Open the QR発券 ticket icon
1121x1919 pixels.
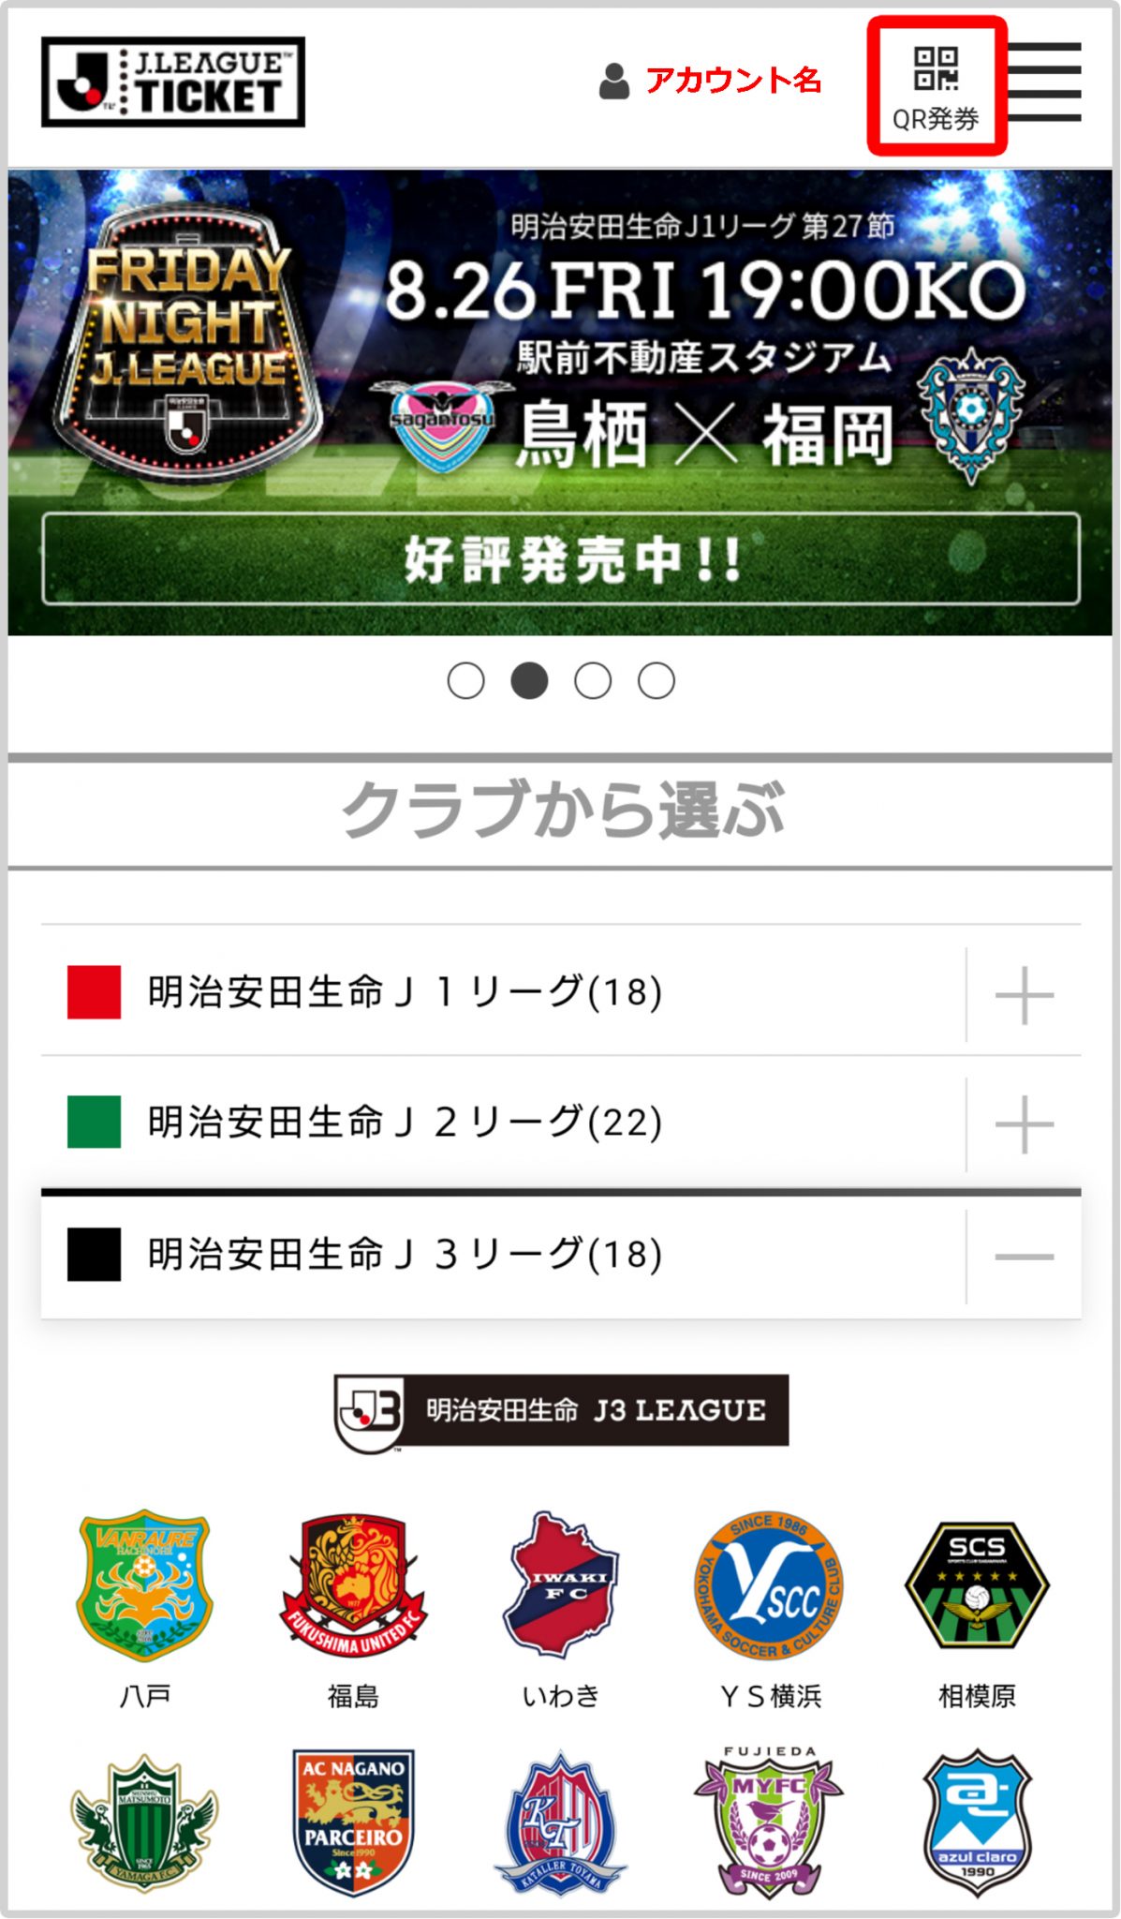tap(936, 87)
